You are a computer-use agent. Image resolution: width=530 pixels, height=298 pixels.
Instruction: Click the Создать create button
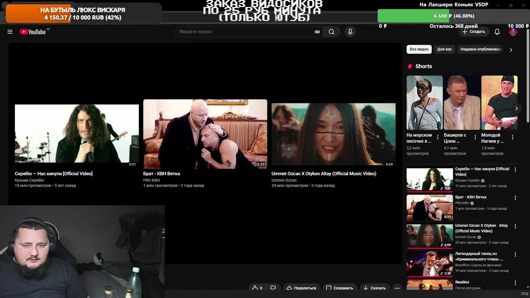[474, 32]
